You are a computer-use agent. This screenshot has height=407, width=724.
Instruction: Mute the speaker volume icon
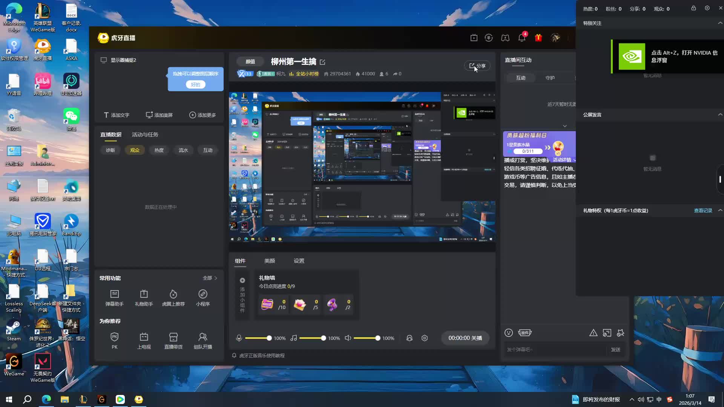click(348, 338)
